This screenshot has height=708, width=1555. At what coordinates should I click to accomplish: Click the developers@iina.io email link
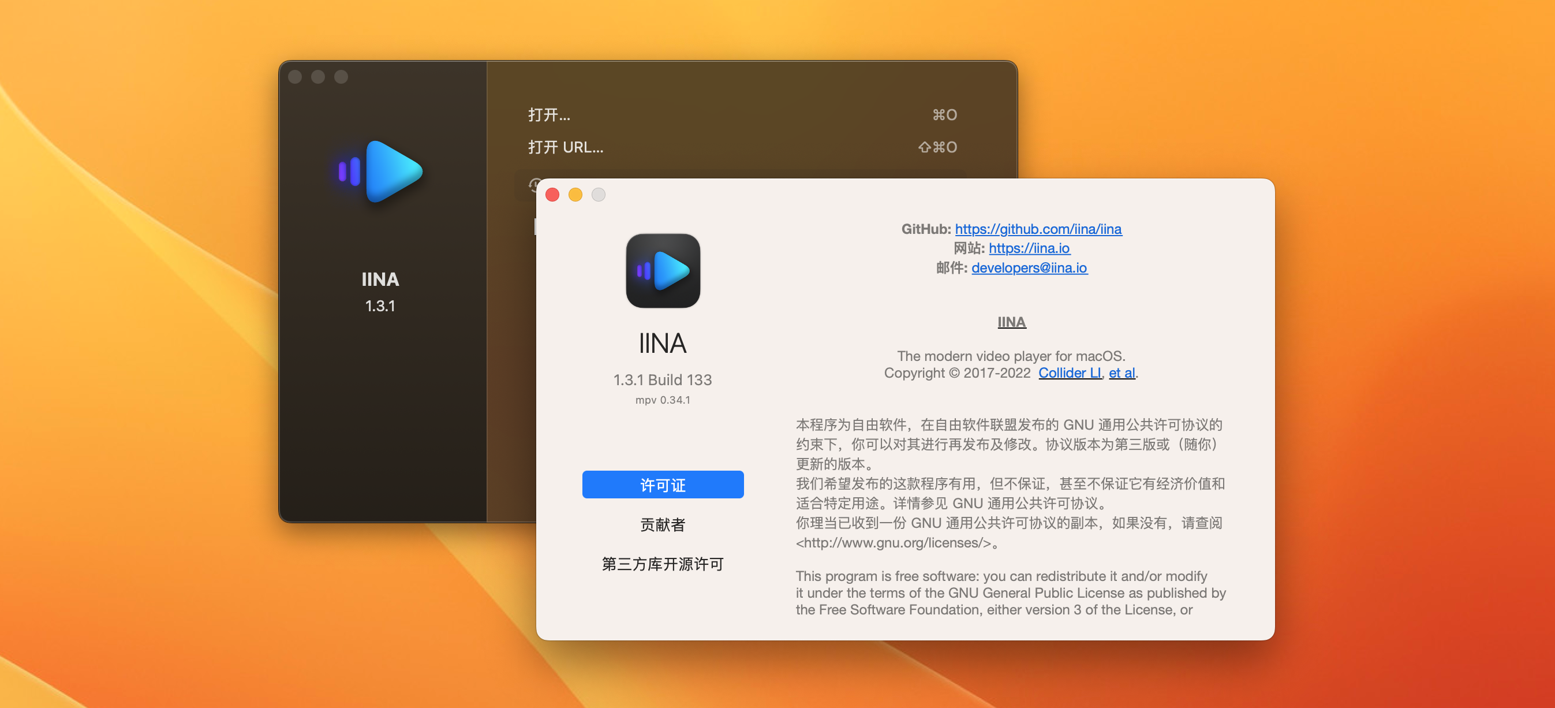point(1029,267)
